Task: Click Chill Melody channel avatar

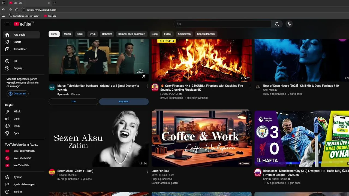Action: click(x=258, y=87)
